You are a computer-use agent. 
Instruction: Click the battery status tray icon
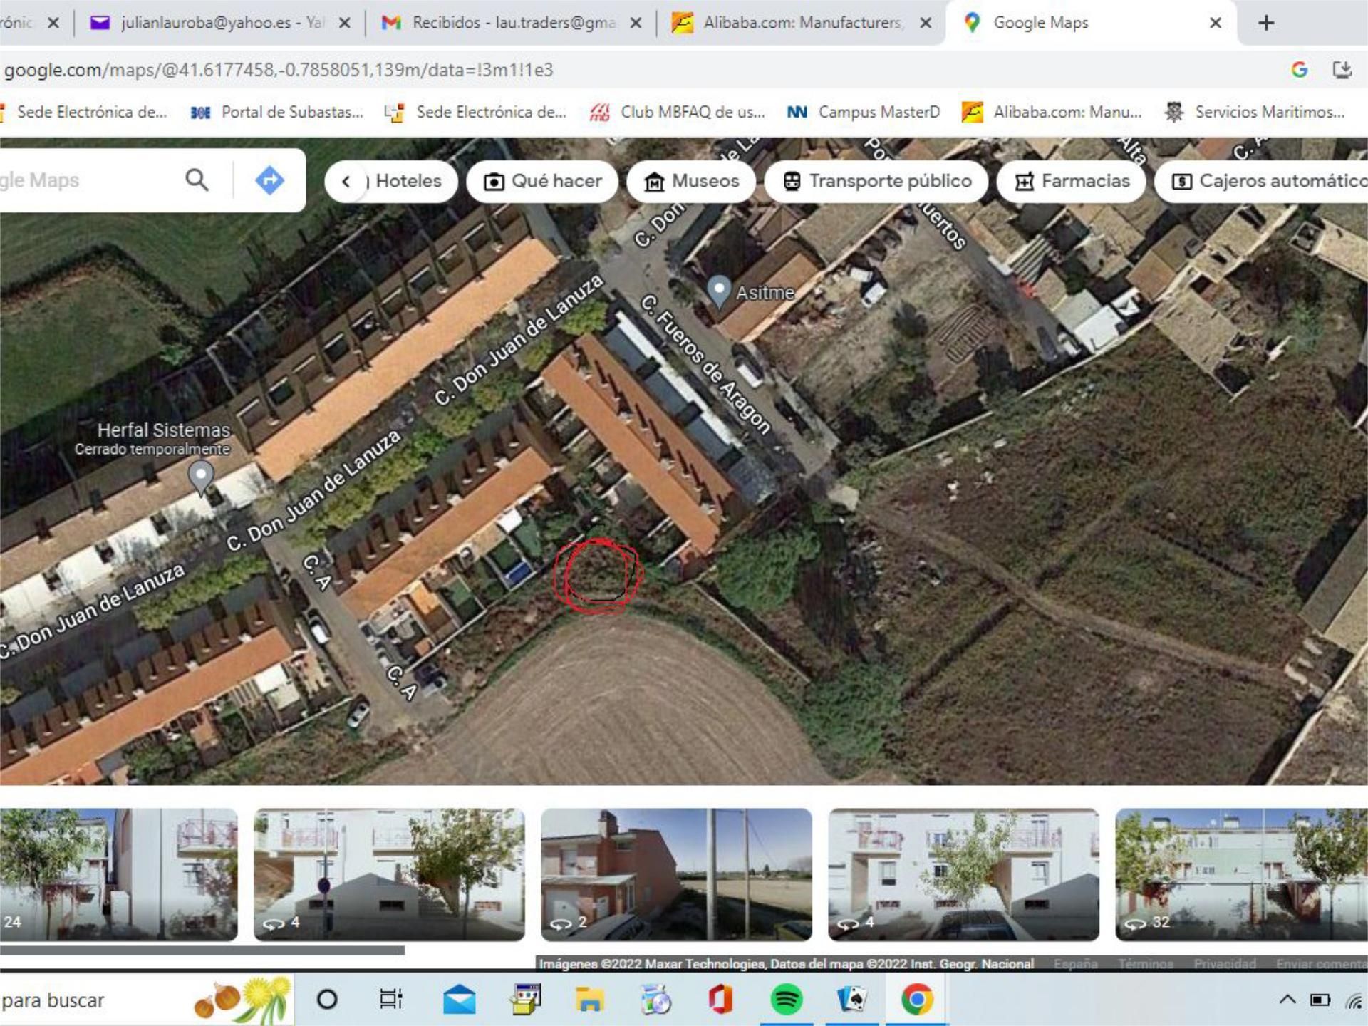click(1320, 1000)
